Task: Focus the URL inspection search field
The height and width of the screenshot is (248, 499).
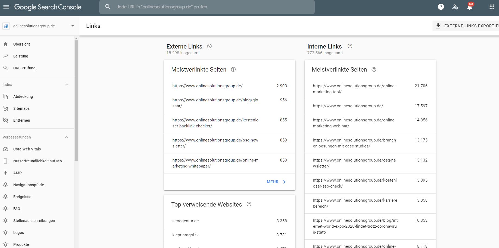Action: pos(207,7)
